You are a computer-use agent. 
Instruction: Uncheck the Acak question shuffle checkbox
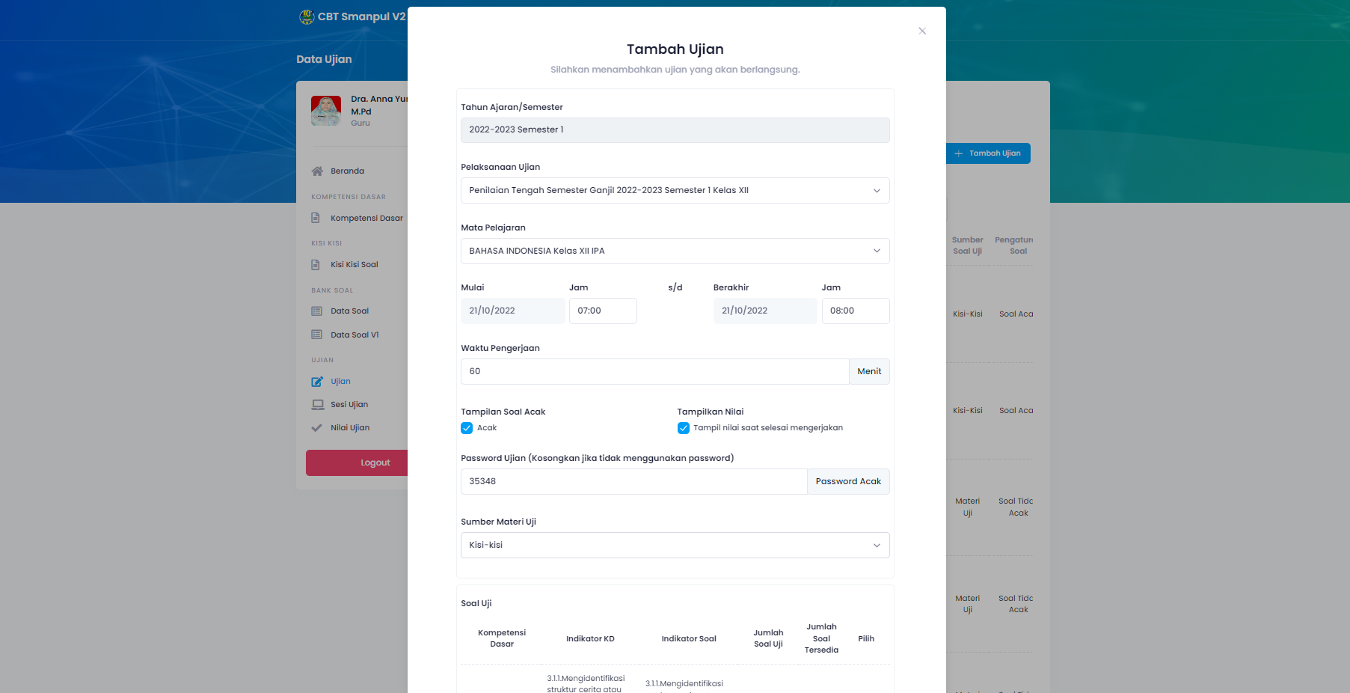(467, 428)
